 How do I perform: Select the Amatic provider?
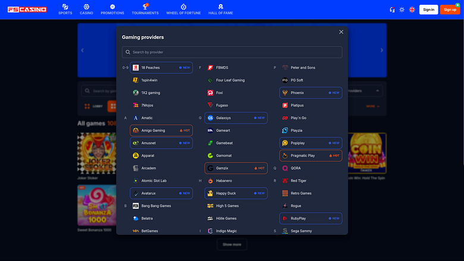[x=161, y=118]
